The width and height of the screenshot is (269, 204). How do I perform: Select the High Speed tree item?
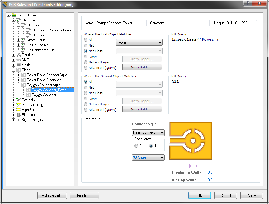pyautogui.click(x=31, y=110)
